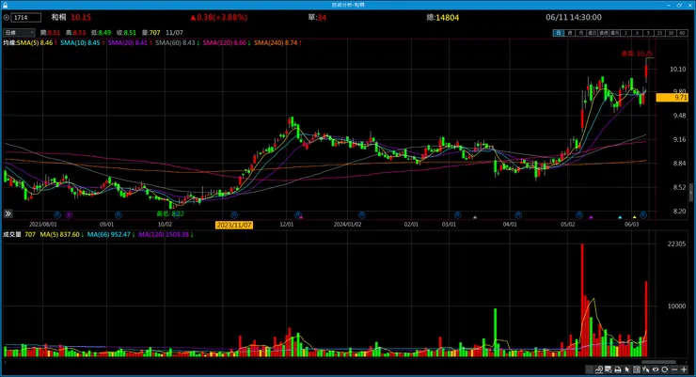696x377 pixels.
Task: Click the circular refresh icon in bottom toolbar
Action: pos(664,369)
